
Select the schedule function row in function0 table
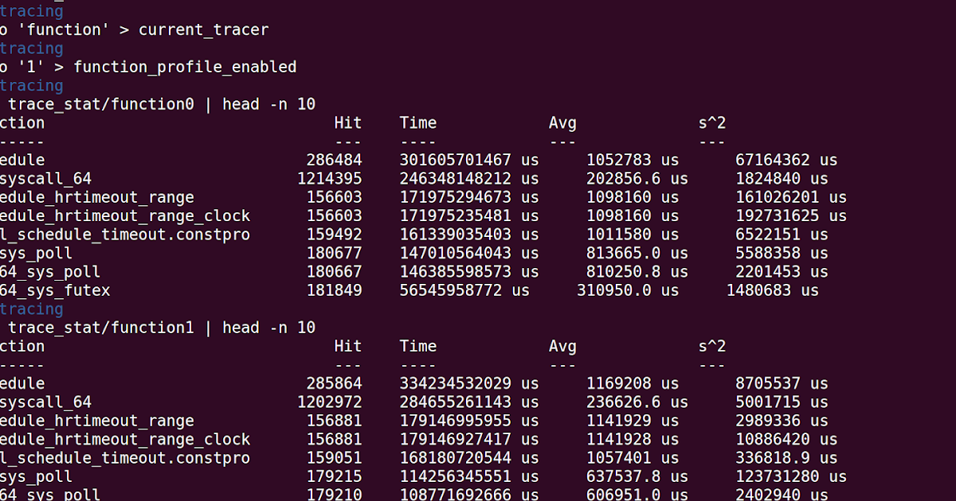tap(24, 160)
